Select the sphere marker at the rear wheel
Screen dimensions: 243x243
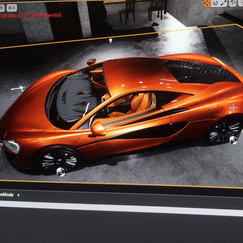click(x=233, y=140)
